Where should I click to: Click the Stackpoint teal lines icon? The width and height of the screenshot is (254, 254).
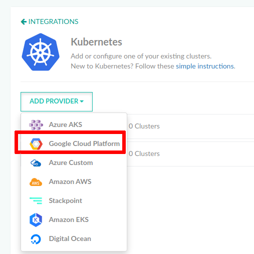click(x=36, y=200)
